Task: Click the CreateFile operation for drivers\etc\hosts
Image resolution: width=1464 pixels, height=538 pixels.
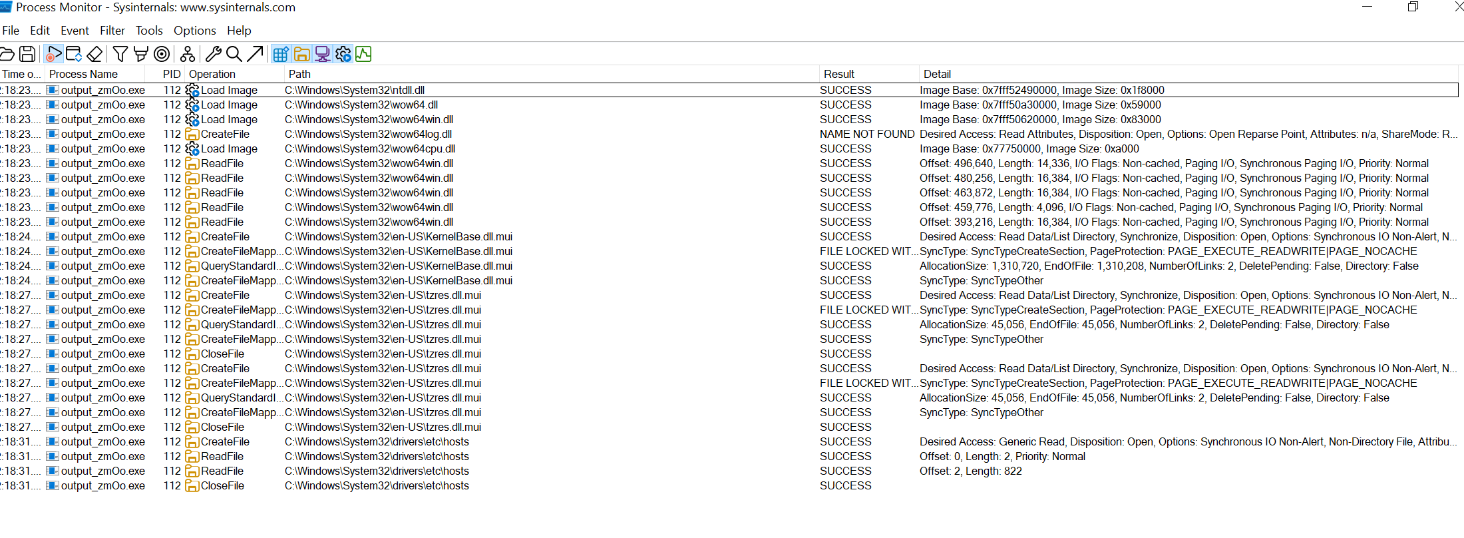Action: (x=225, y=441)
